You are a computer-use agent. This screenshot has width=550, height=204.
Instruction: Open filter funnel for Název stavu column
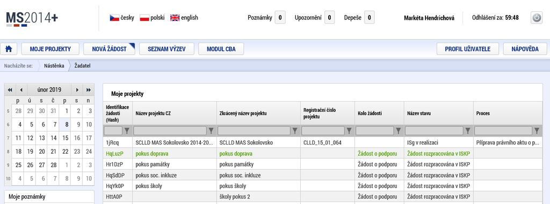468,131
